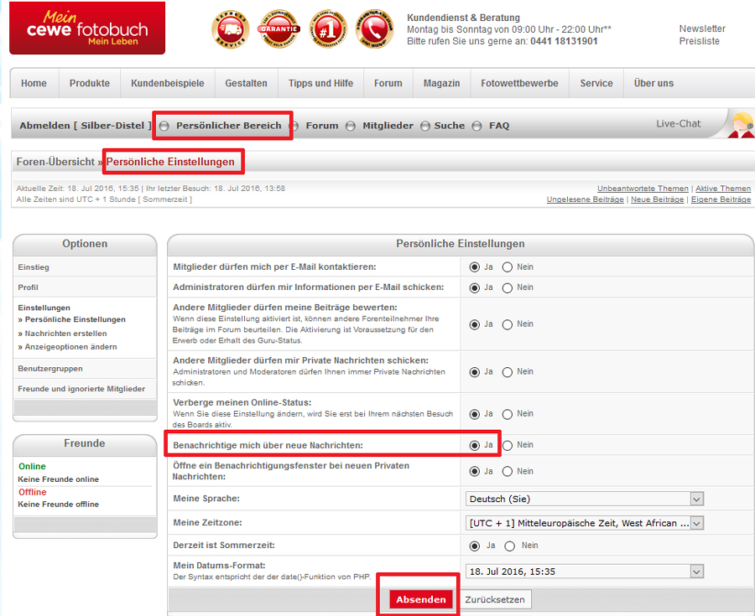Image resolution: width=755 pixels, height=616 pixels.
Task: Click the Express Service truck badge
Action: pyautogui.click(x=231, y=28)
